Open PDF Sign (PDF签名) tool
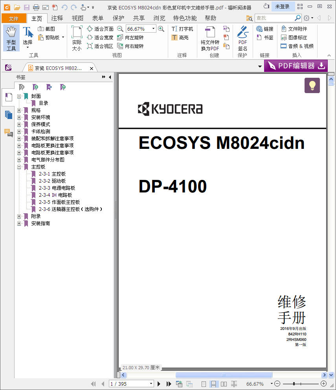Viewport: 336px width, 390px height. tap(242, 38)
